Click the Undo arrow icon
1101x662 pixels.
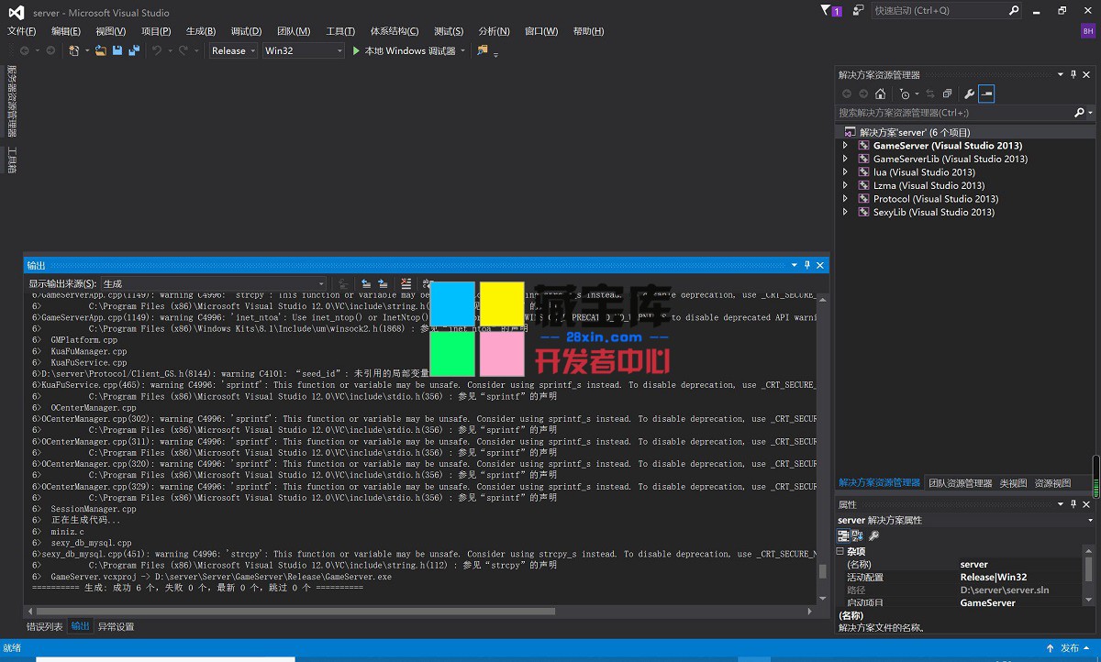(157, 50)
